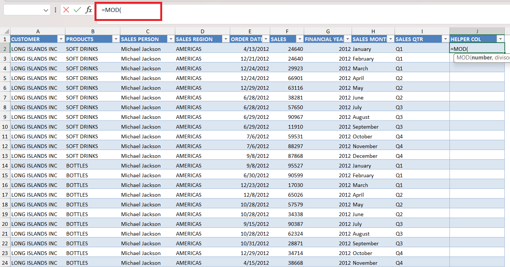Confirm formula with the checkmark icon

pyautogui.click(x=77, y=10)
